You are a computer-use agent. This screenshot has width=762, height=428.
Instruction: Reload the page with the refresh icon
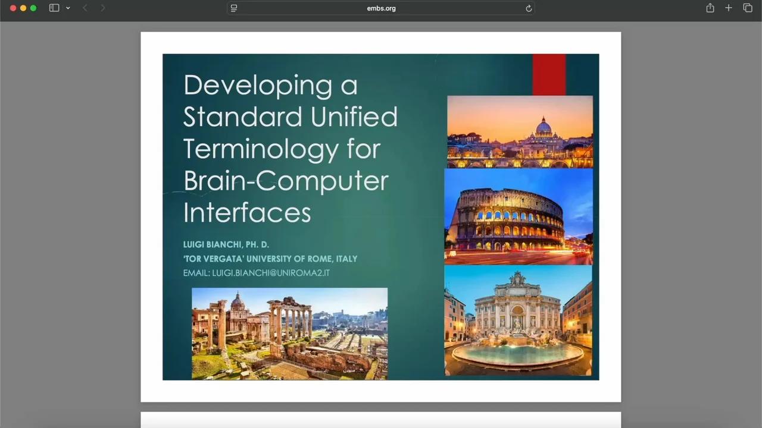(528, 8)
